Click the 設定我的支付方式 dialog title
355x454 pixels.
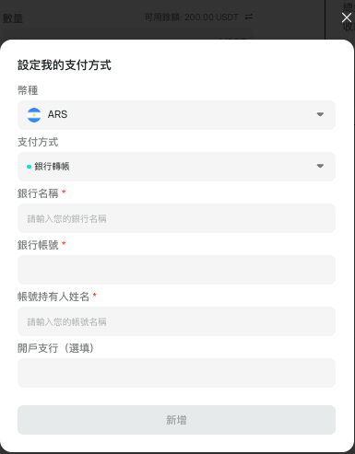65,65
